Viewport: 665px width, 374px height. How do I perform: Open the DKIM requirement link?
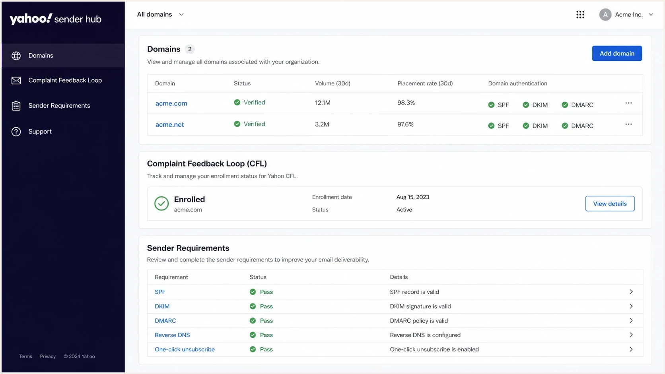point(162,306)
